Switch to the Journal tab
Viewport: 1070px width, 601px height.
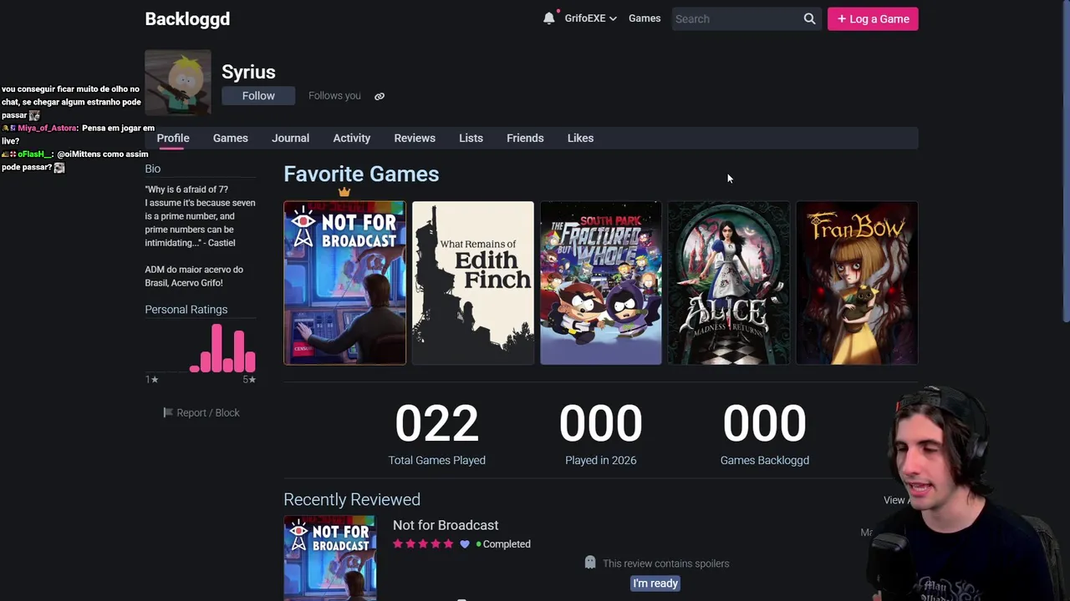pyautogui.click(x=290, y=138)
